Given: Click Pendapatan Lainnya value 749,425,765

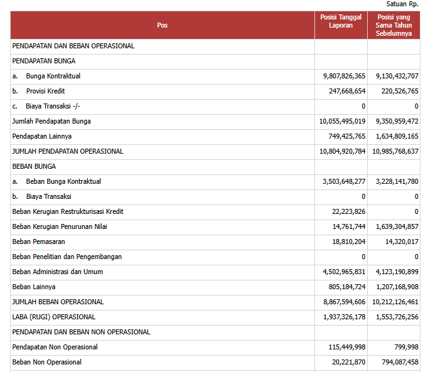Looking at the screenshot, I should [x=343, y=136].
